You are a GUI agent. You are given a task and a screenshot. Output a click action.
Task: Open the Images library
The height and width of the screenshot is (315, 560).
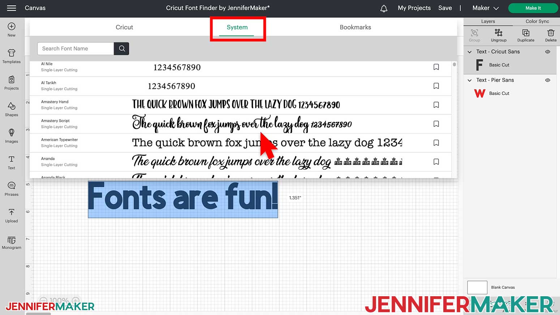(x=12, y=136)
